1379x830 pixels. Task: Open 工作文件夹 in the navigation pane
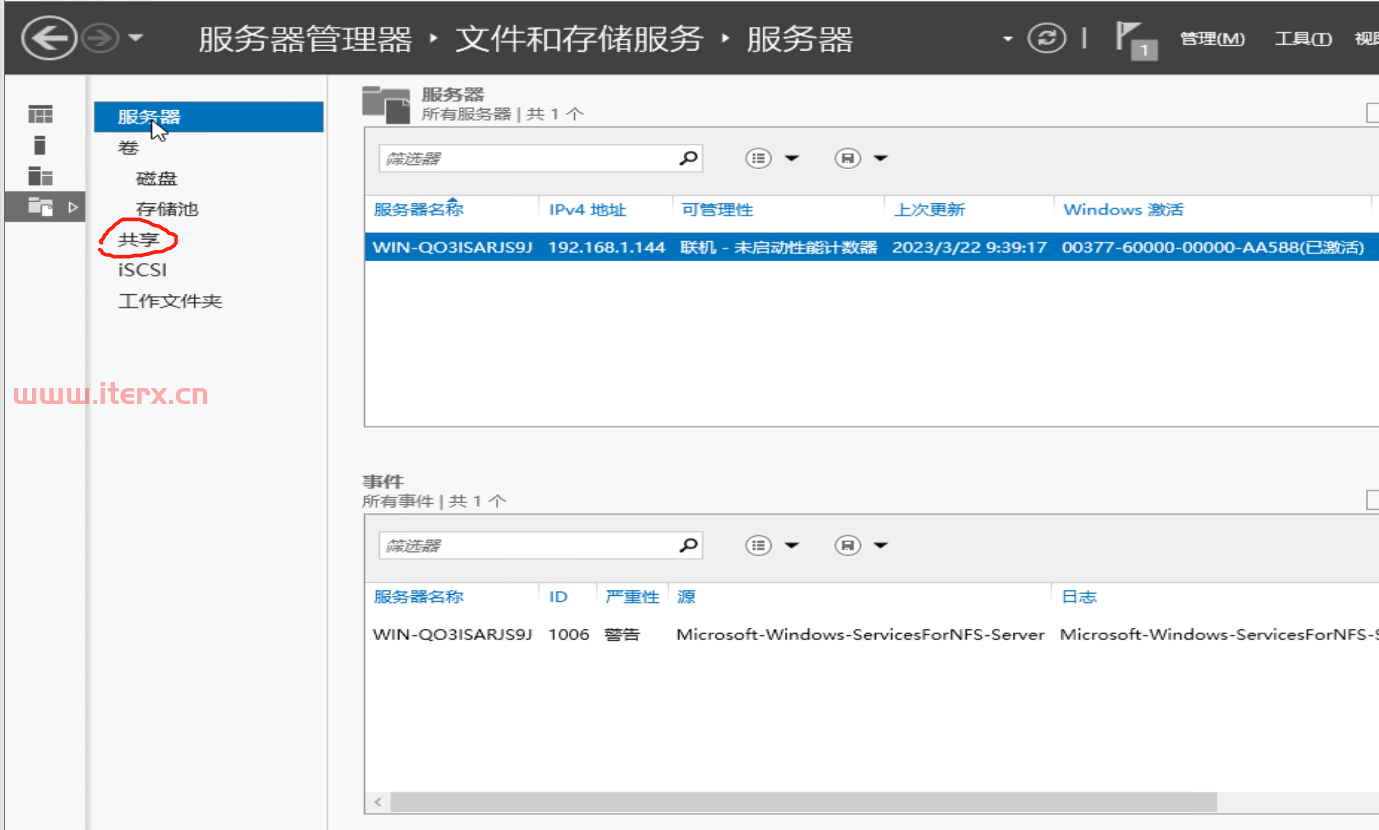point(170,301)
